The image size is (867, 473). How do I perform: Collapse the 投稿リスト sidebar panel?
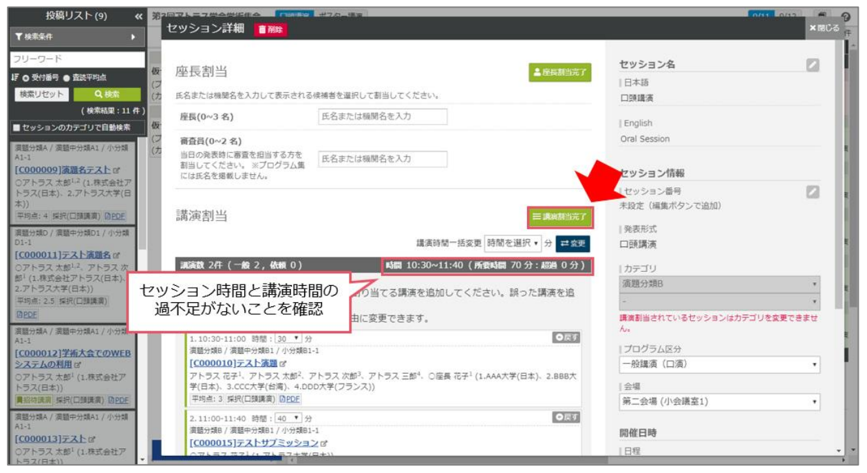tap(140, 17)
